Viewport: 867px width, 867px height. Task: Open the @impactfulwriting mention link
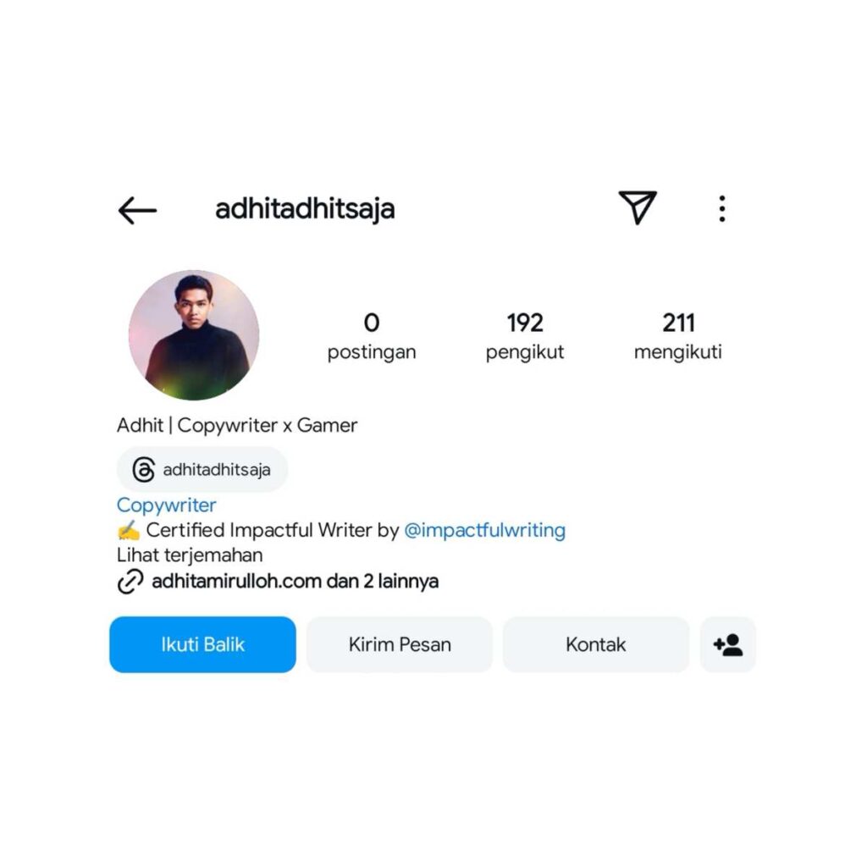point(485,530)
